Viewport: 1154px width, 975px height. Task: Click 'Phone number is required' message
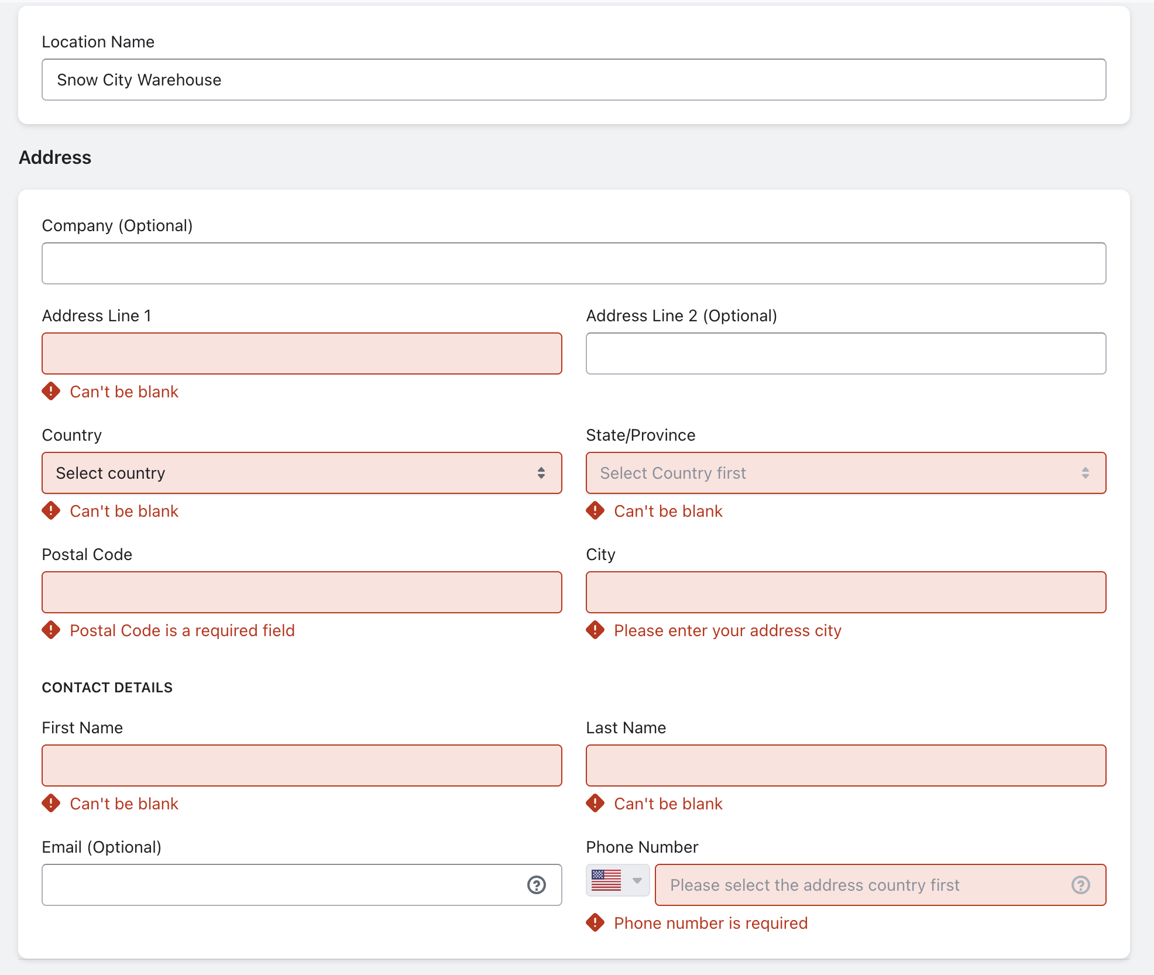[710, 923]
